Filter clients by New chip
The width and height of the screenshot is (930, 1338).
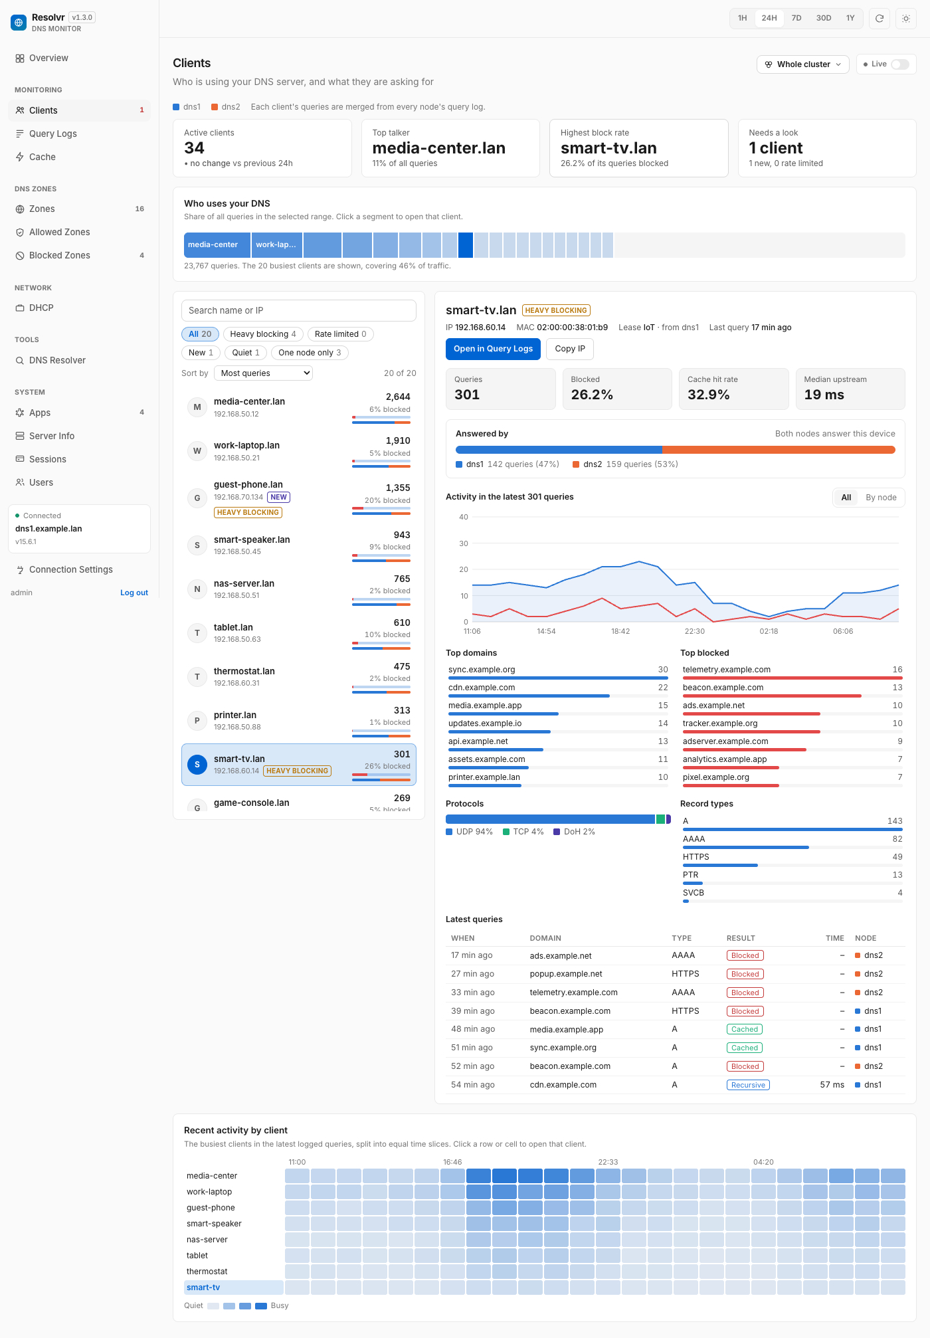(x=201, y=353)
